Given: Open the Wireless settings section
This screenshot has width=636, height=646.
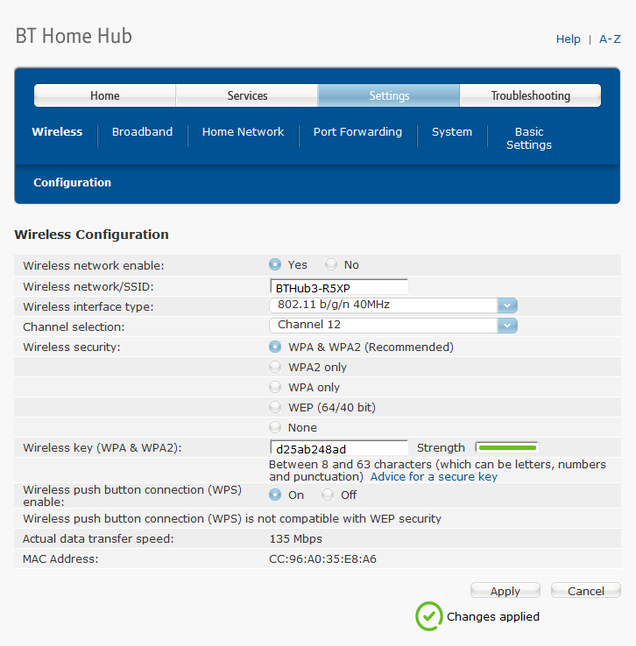Looking at the screenshot, I should pos(57,132).
